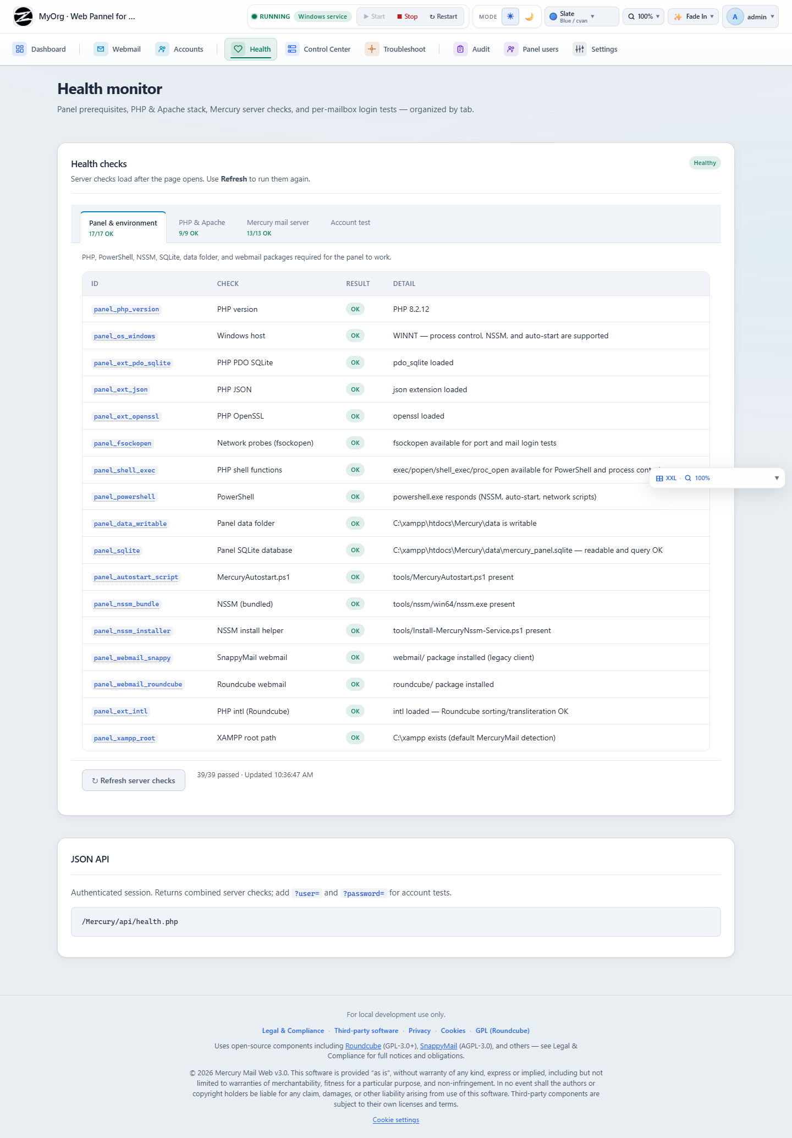Screen dimensions: 792x1138
Task: Click the panel_ext_pdo_sqlite ID
Action: point(132,363)
